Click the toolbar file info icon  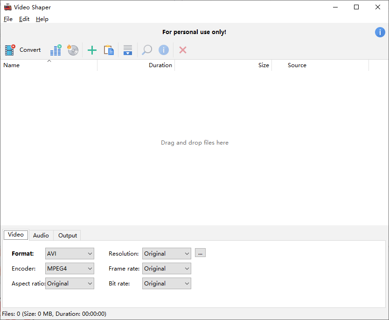(164, 50)
